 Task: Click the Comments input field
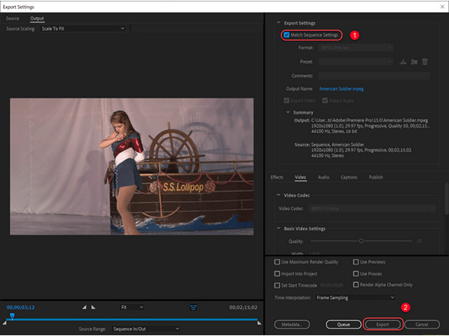(373, 75)
